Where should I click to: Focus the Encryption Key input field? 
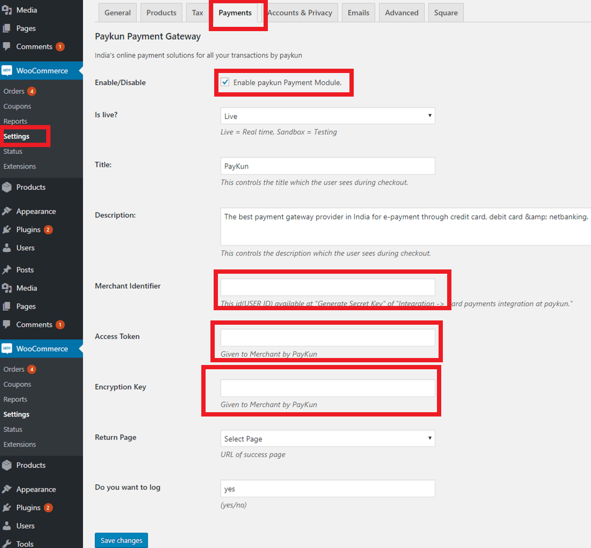pyautogui.click(x=327, y=388)
